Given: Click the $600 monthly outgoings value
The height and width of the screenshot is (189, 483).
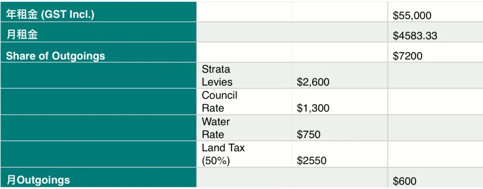Looking at the screenshot, I should (435, 177).
